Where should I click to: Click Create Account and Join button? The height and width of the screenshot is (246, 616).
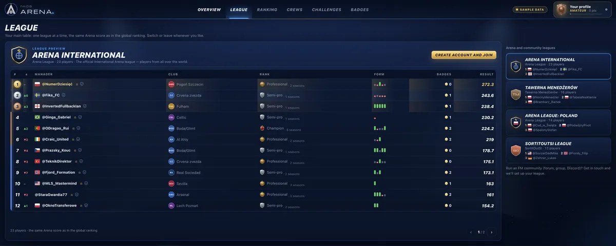(x=464, y=55)
